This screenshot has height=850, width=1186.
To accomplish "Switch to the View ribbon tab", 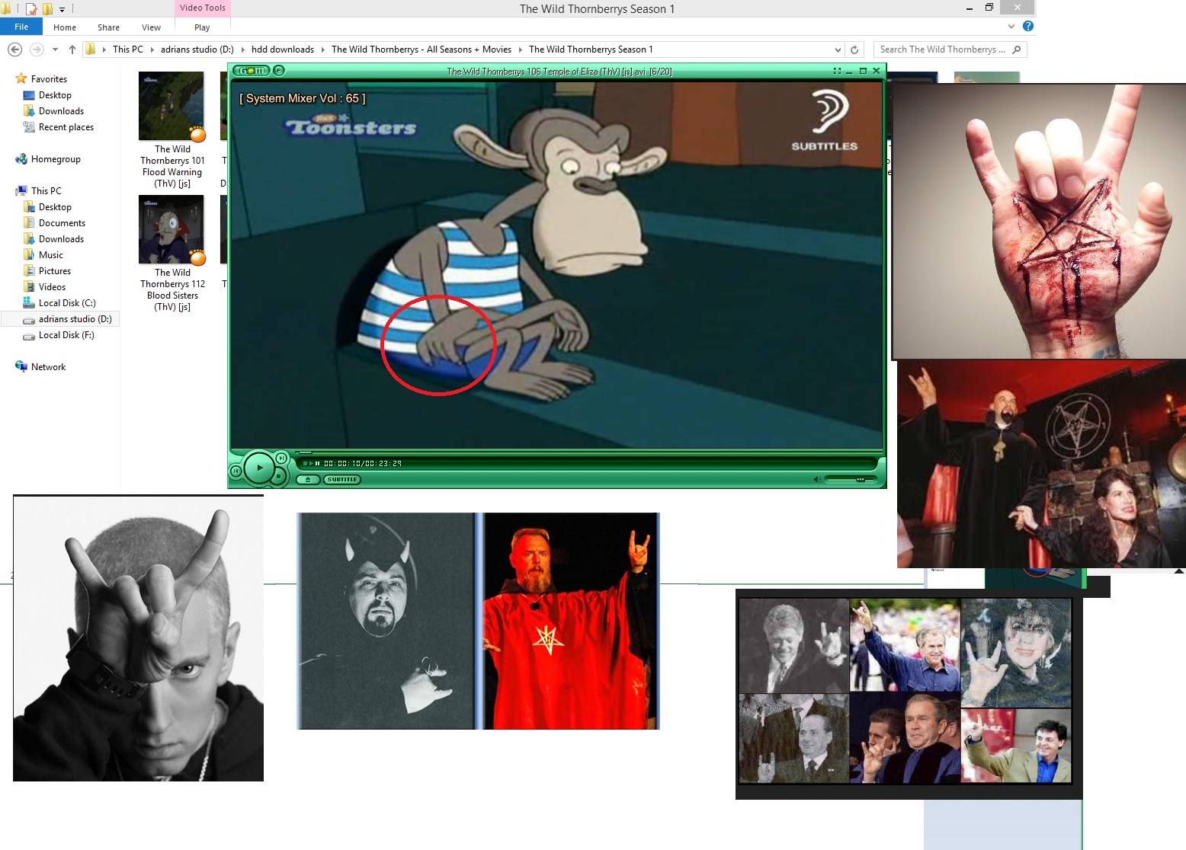I will coord(151,27).
